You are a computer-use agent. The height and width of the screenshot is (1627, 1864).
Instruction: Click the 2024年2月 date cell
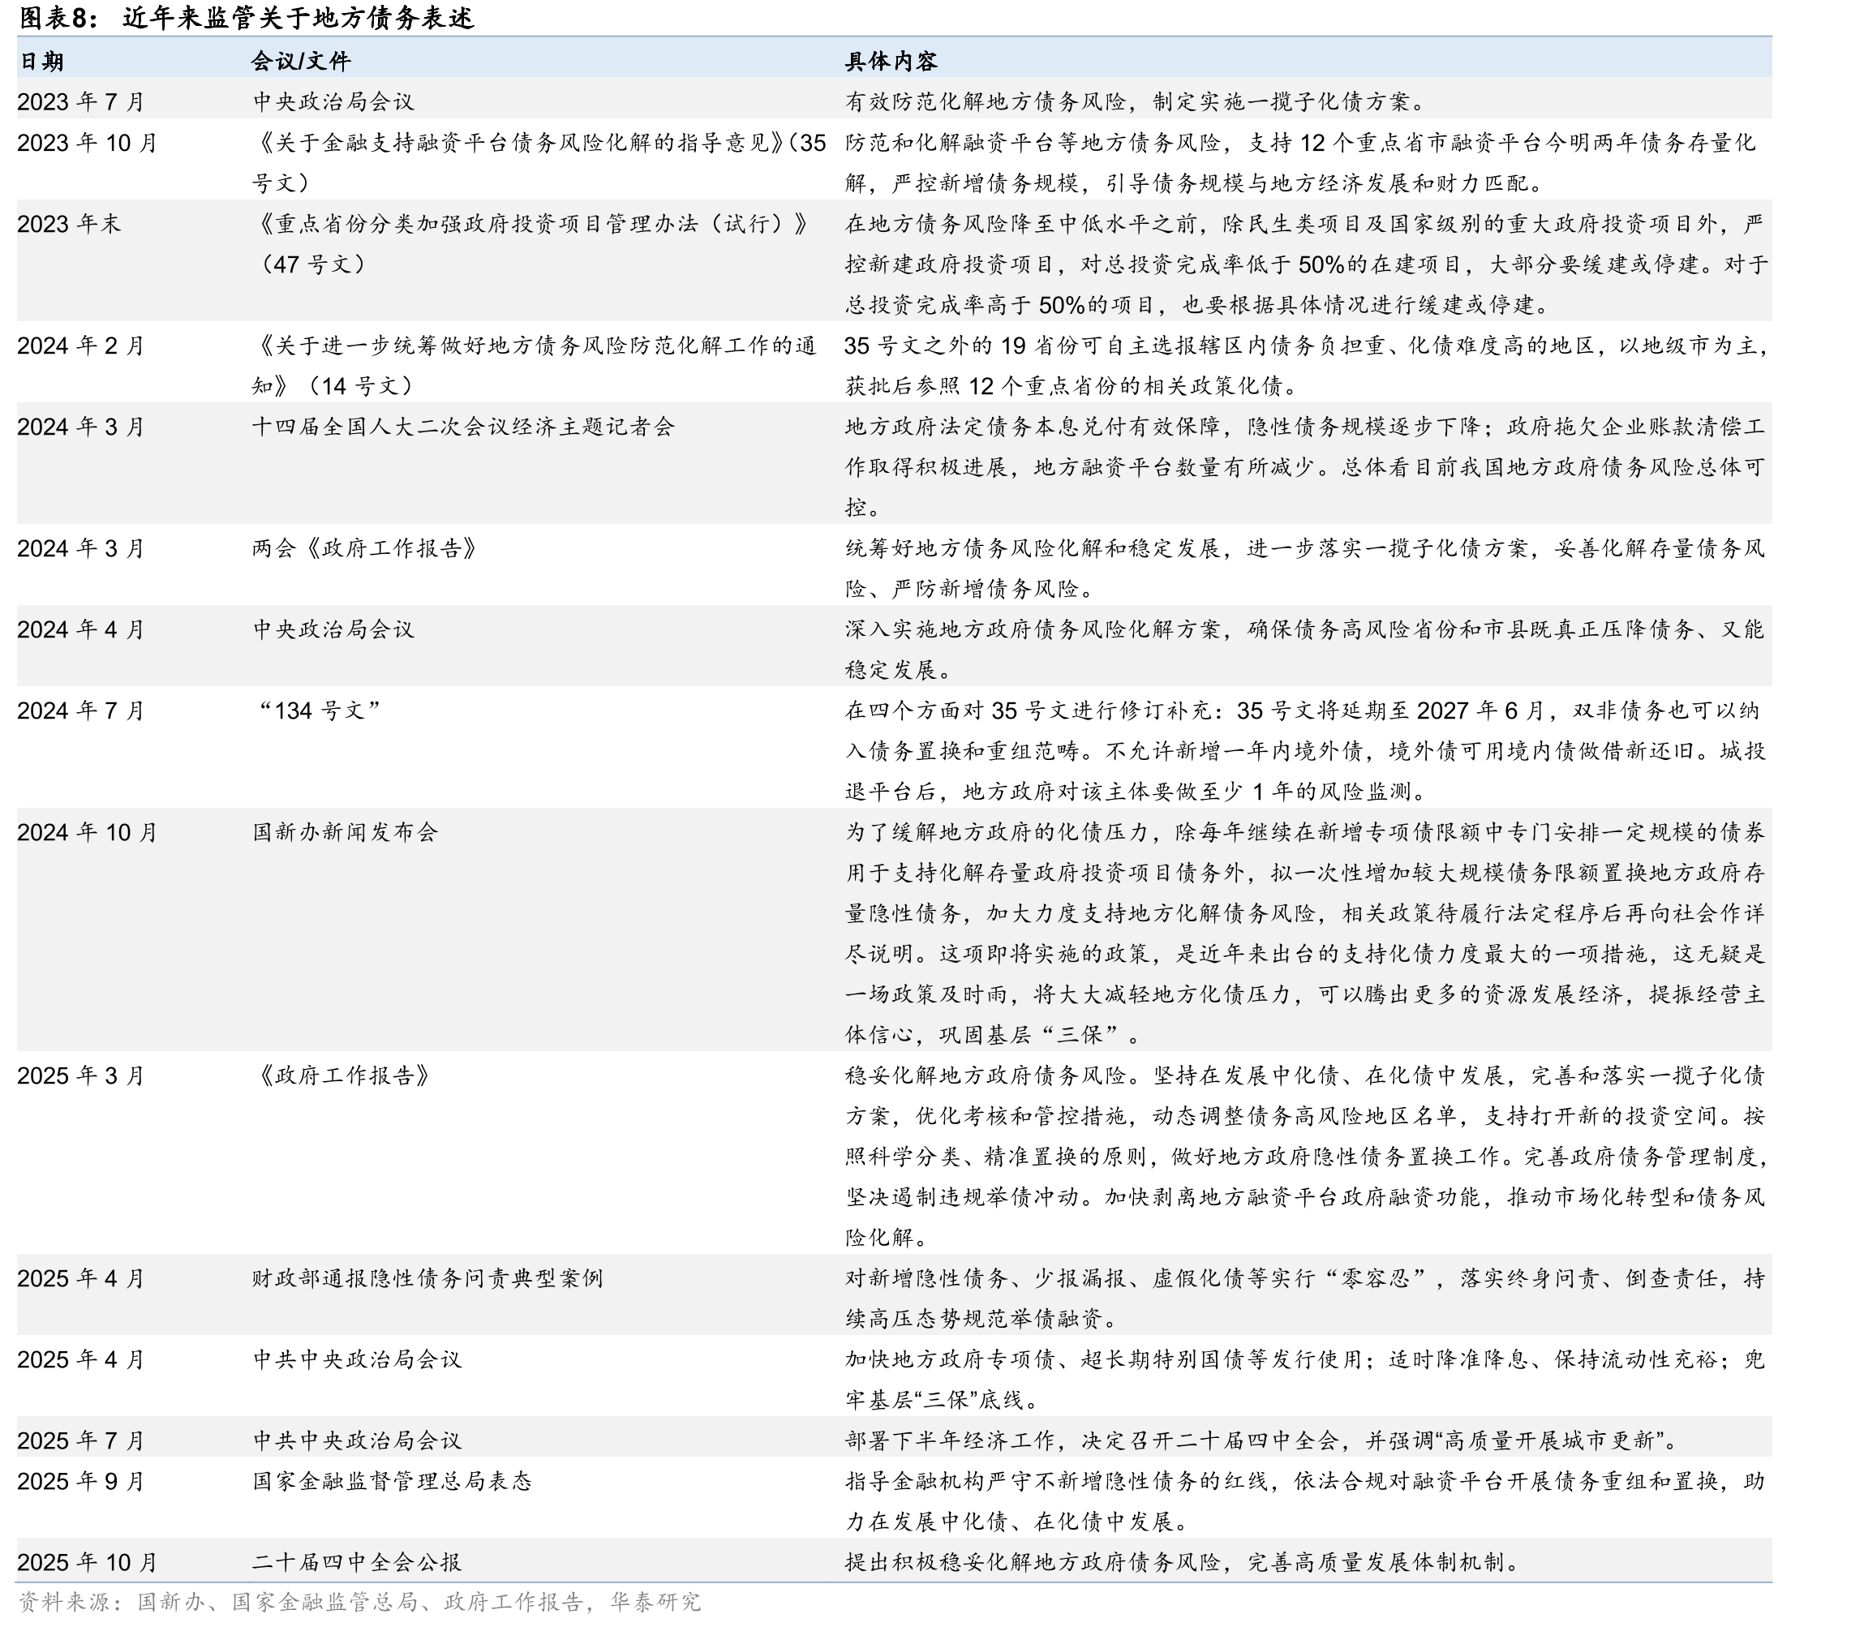coord(81,346)
